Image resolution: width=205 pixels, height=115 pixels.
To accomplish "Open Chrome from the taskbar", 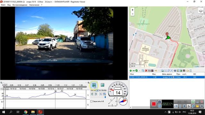I will 26,112.
